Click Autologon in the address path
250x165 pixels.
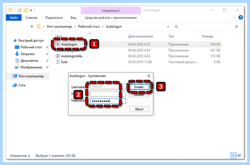tap(114, 27)
